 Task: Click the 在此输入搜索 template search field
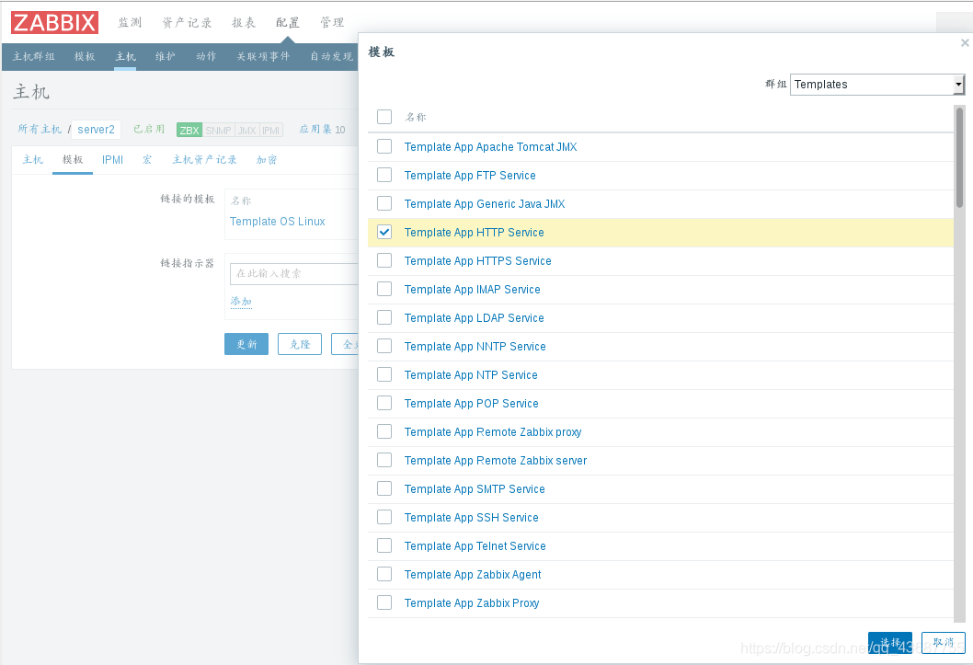point(294,273)
